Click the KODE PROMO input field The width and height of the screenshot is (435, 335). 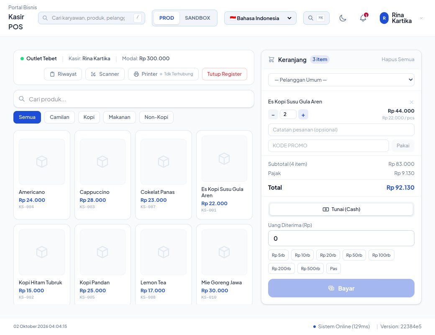pos(328,146)
